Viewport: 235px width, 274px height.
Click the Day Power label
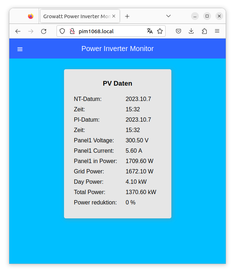tap(88, 182)
